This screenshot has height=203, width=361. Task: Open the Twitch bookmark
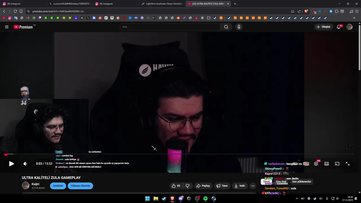coord(40,18)
